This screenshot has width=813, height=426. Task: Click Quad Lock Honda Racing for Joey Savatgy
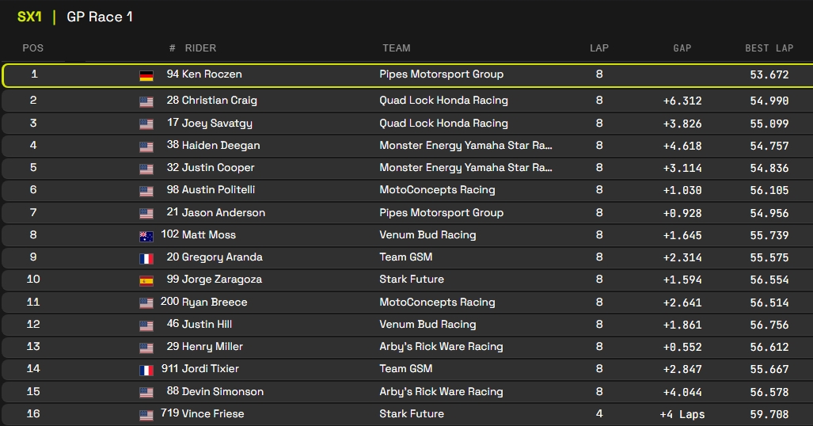coord(443,124)
